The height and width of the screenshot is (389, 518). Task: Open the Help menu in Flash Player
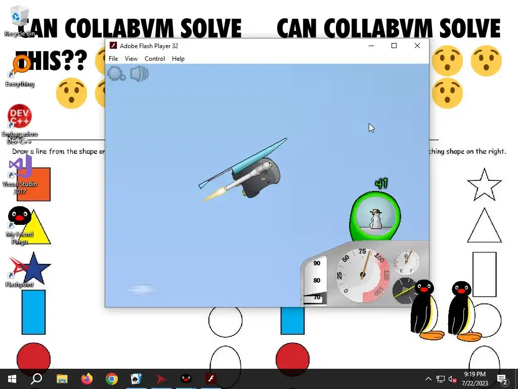pos(178,59)
